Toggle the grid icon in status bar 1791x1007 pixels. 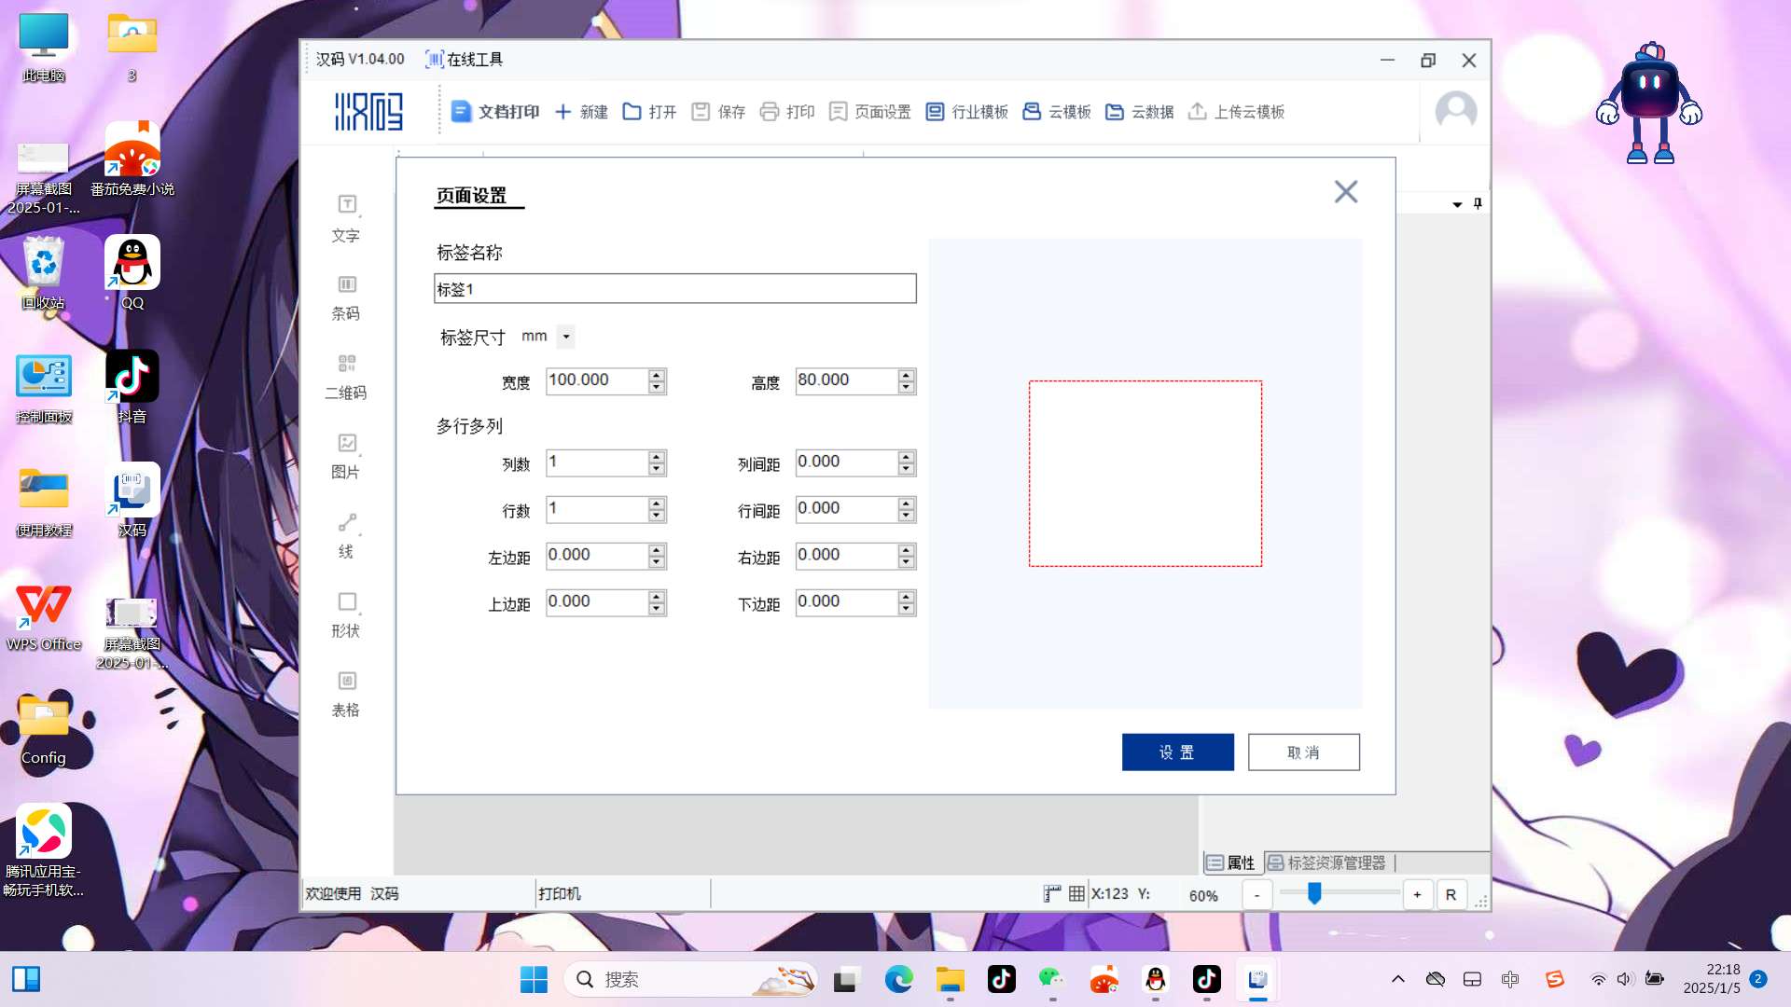click(x=1076, y=893)
